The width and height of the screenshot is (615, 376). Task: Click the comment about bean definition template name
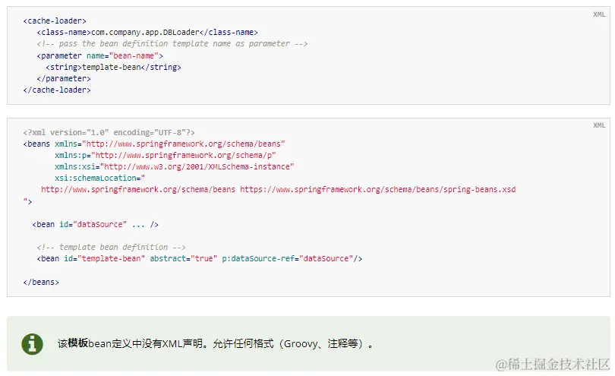[172, 43]
